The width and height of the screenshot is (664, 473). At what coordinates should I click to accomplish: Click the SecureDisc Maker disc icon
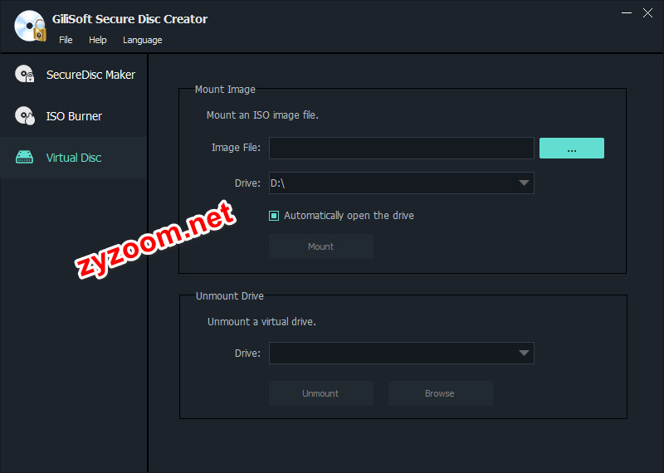tap(25, 74)
